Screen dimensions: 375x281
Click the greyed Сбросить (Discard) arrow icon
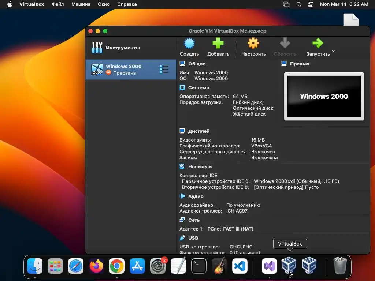pyautogui.click(x=285, y=43)
